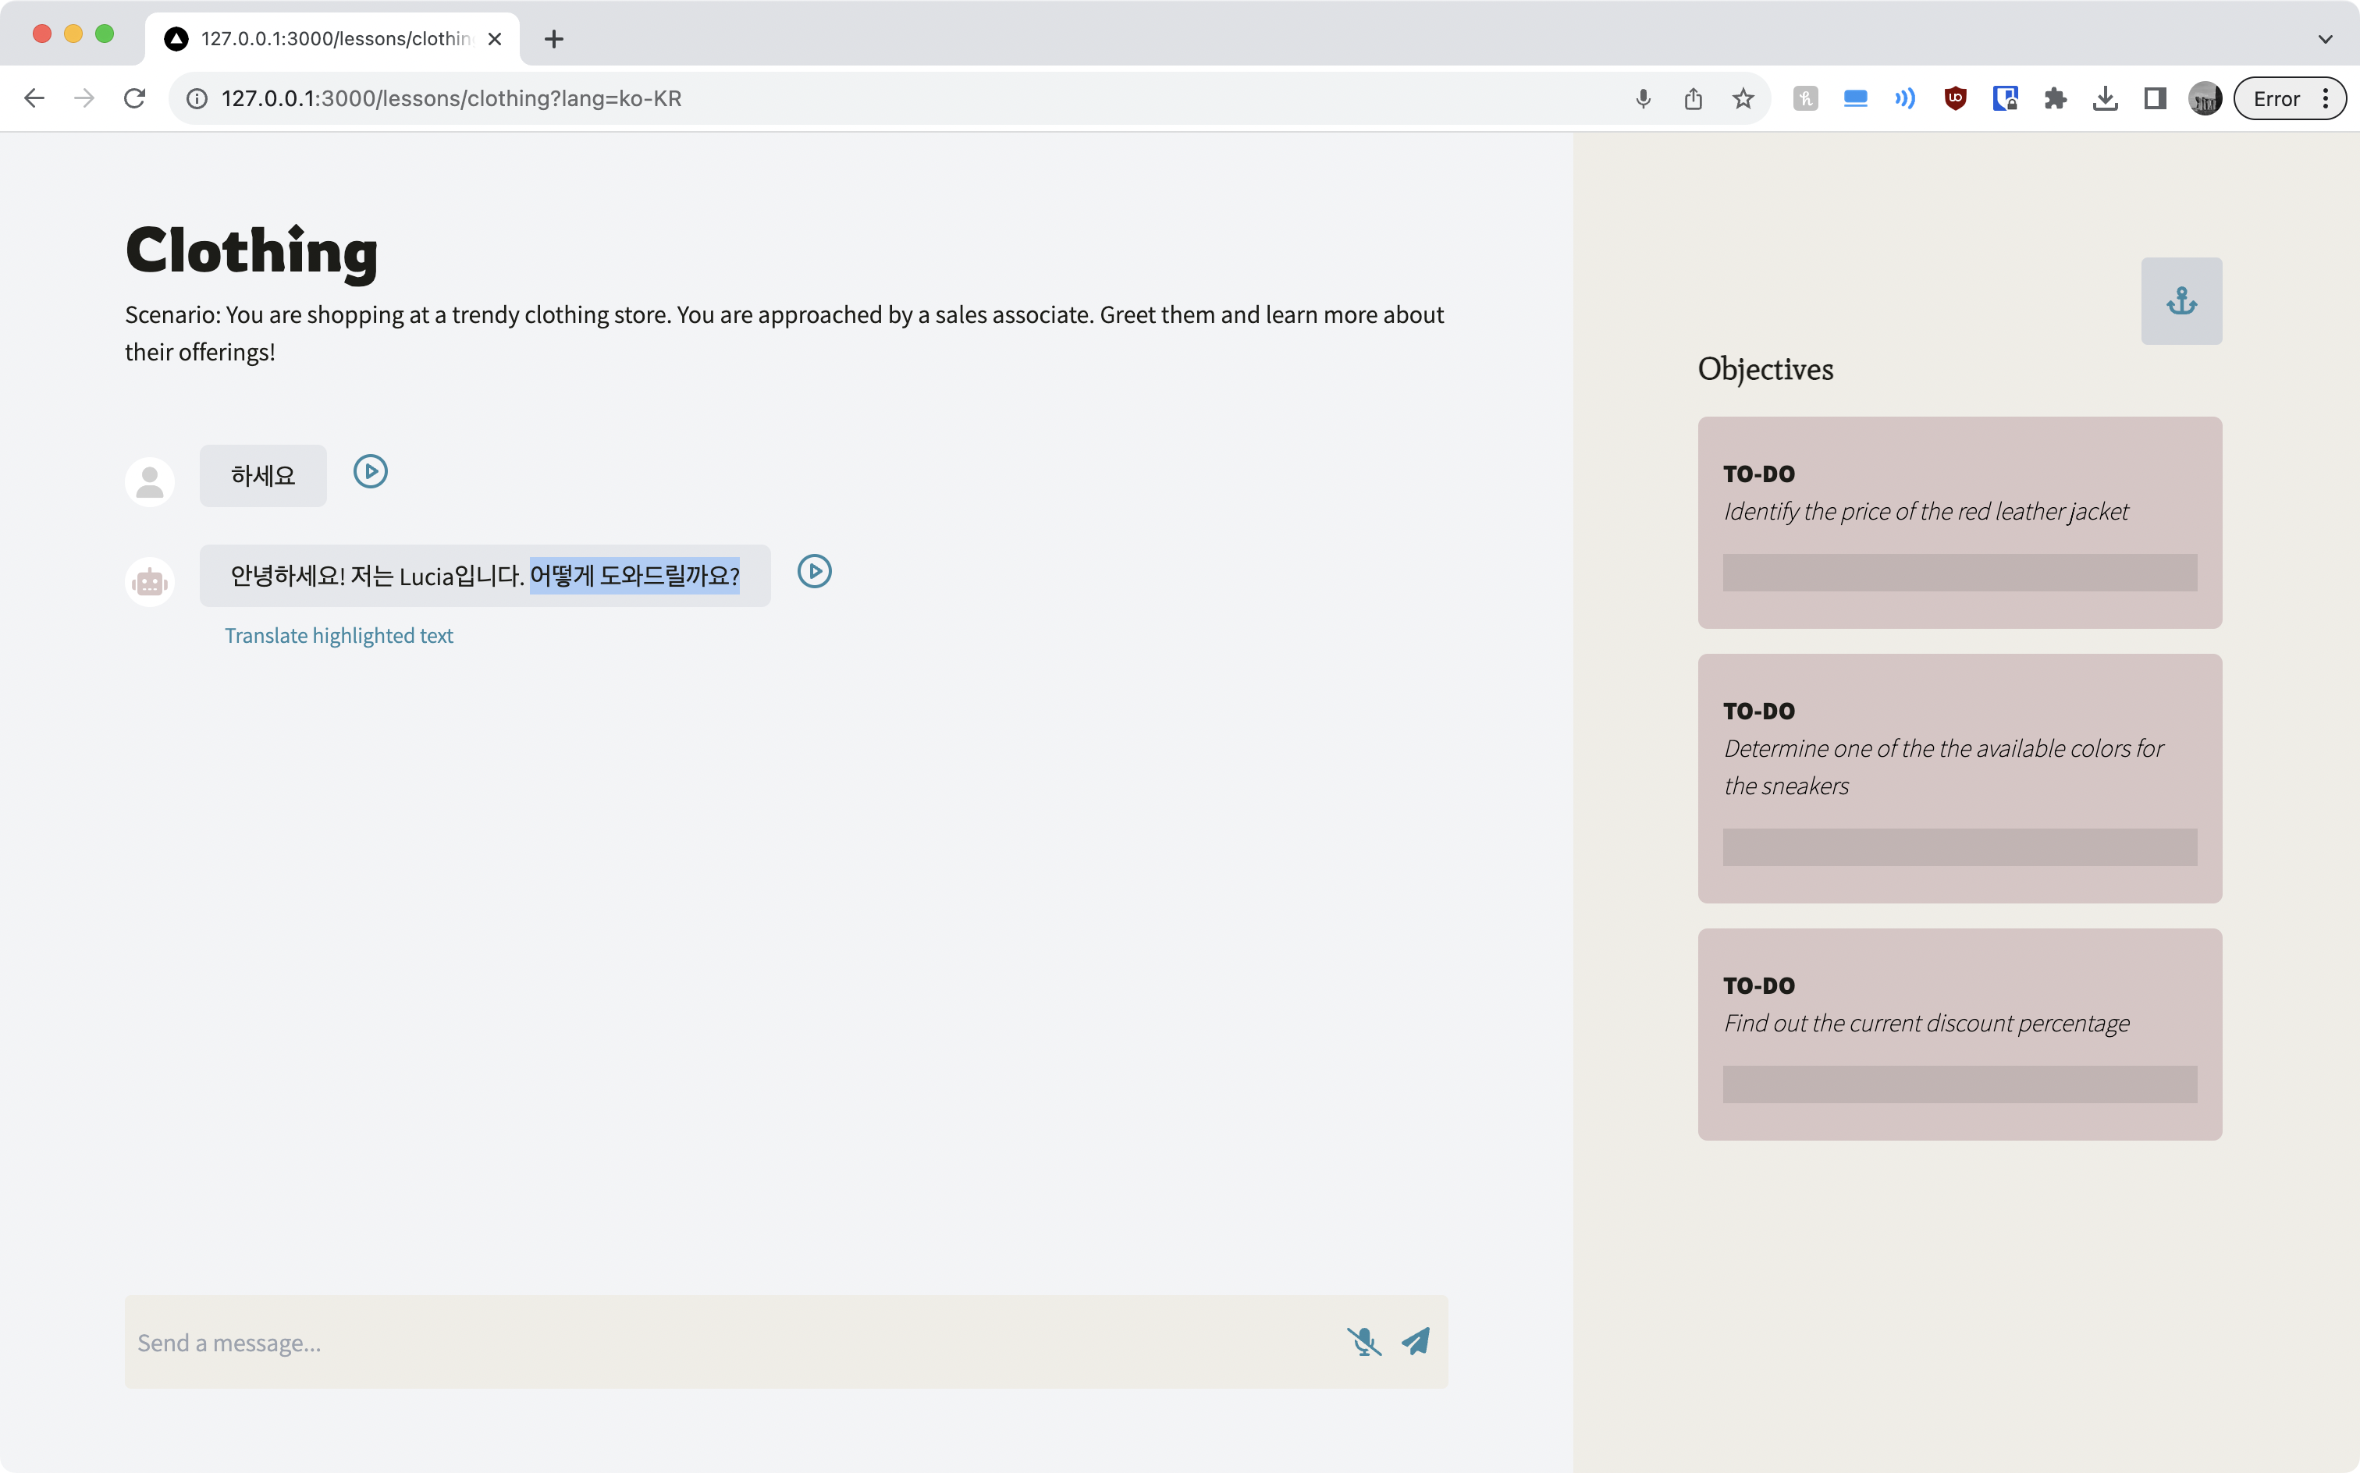The height and width of the screenshot is (1473, 2360).
Task: Focus the Send a message input field
Action: [730, 1341]
